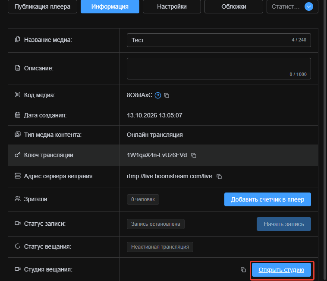Screen dimensions: 327x281
Task: Click the server icon beside Адрес сервера вещания
Action: pos(18,176)
